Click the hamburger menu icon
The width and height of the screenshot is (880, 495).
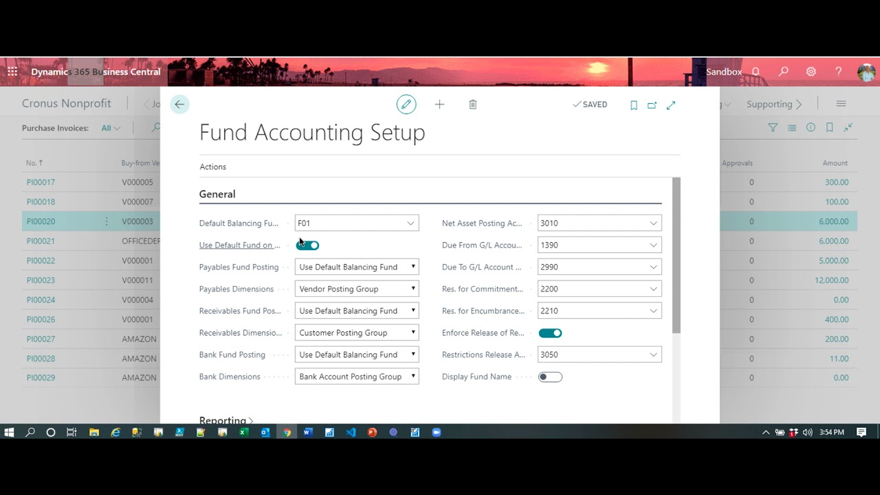coord(841,104)
